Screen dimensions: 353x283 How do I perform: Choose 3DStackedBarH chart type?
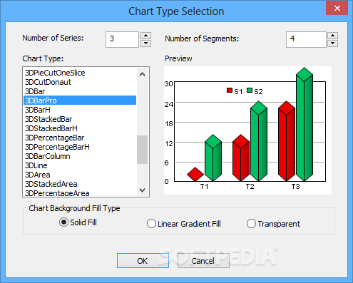pyautogui.click(x=80, y=128)
